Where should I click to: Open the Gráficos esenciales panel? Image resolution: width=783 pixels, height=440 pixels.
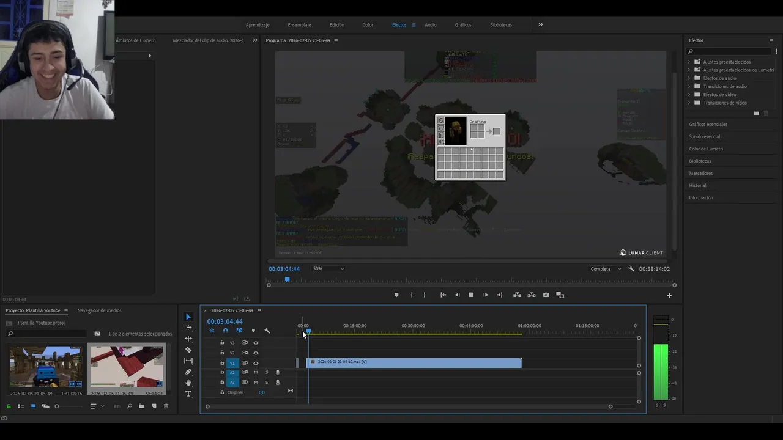point(708,124)
